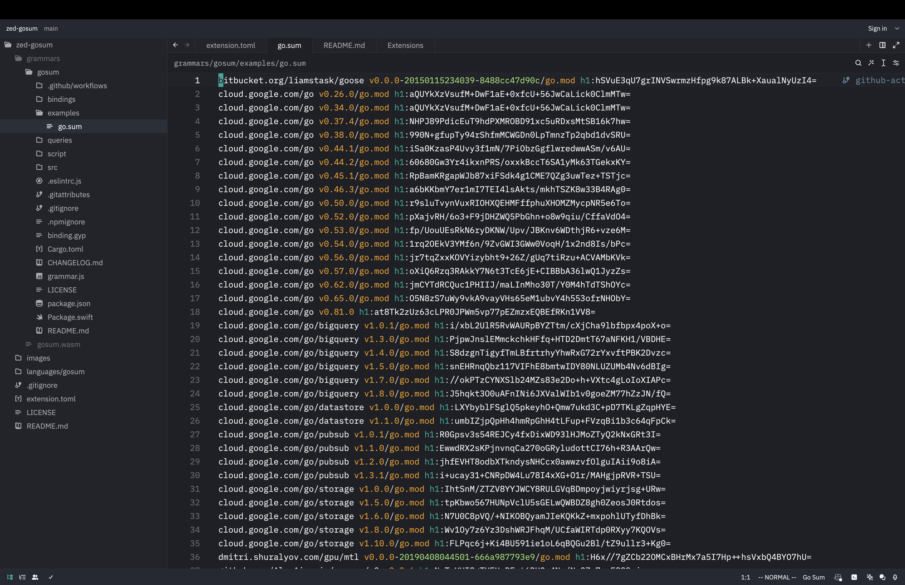
Task: Select the go.sum tab
Action: click(x=289, y=45)
